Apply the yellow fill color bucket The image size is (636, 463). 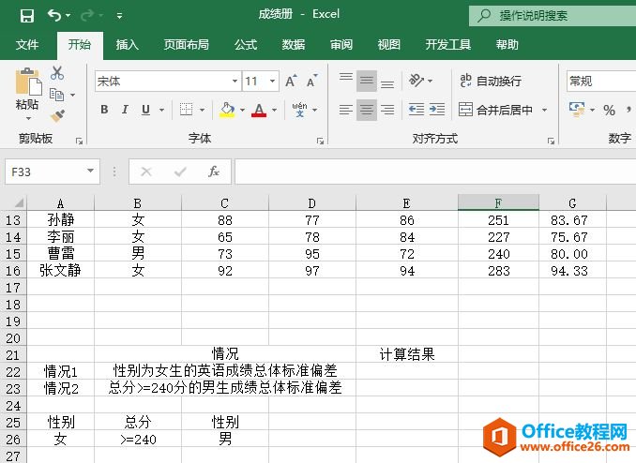[x=227, y=110]
